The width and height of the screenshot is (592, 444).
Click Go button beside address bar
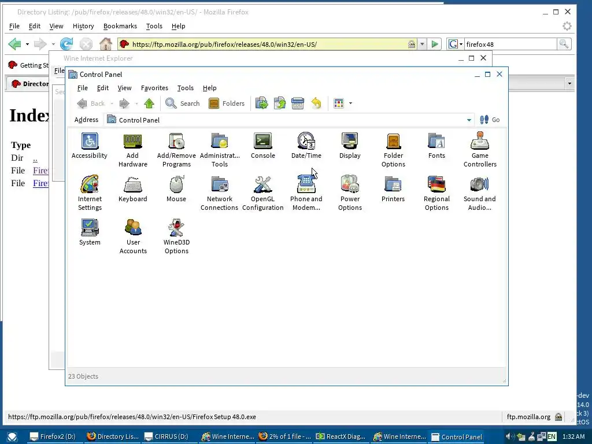pyautogui.click(x=490, y=120)
